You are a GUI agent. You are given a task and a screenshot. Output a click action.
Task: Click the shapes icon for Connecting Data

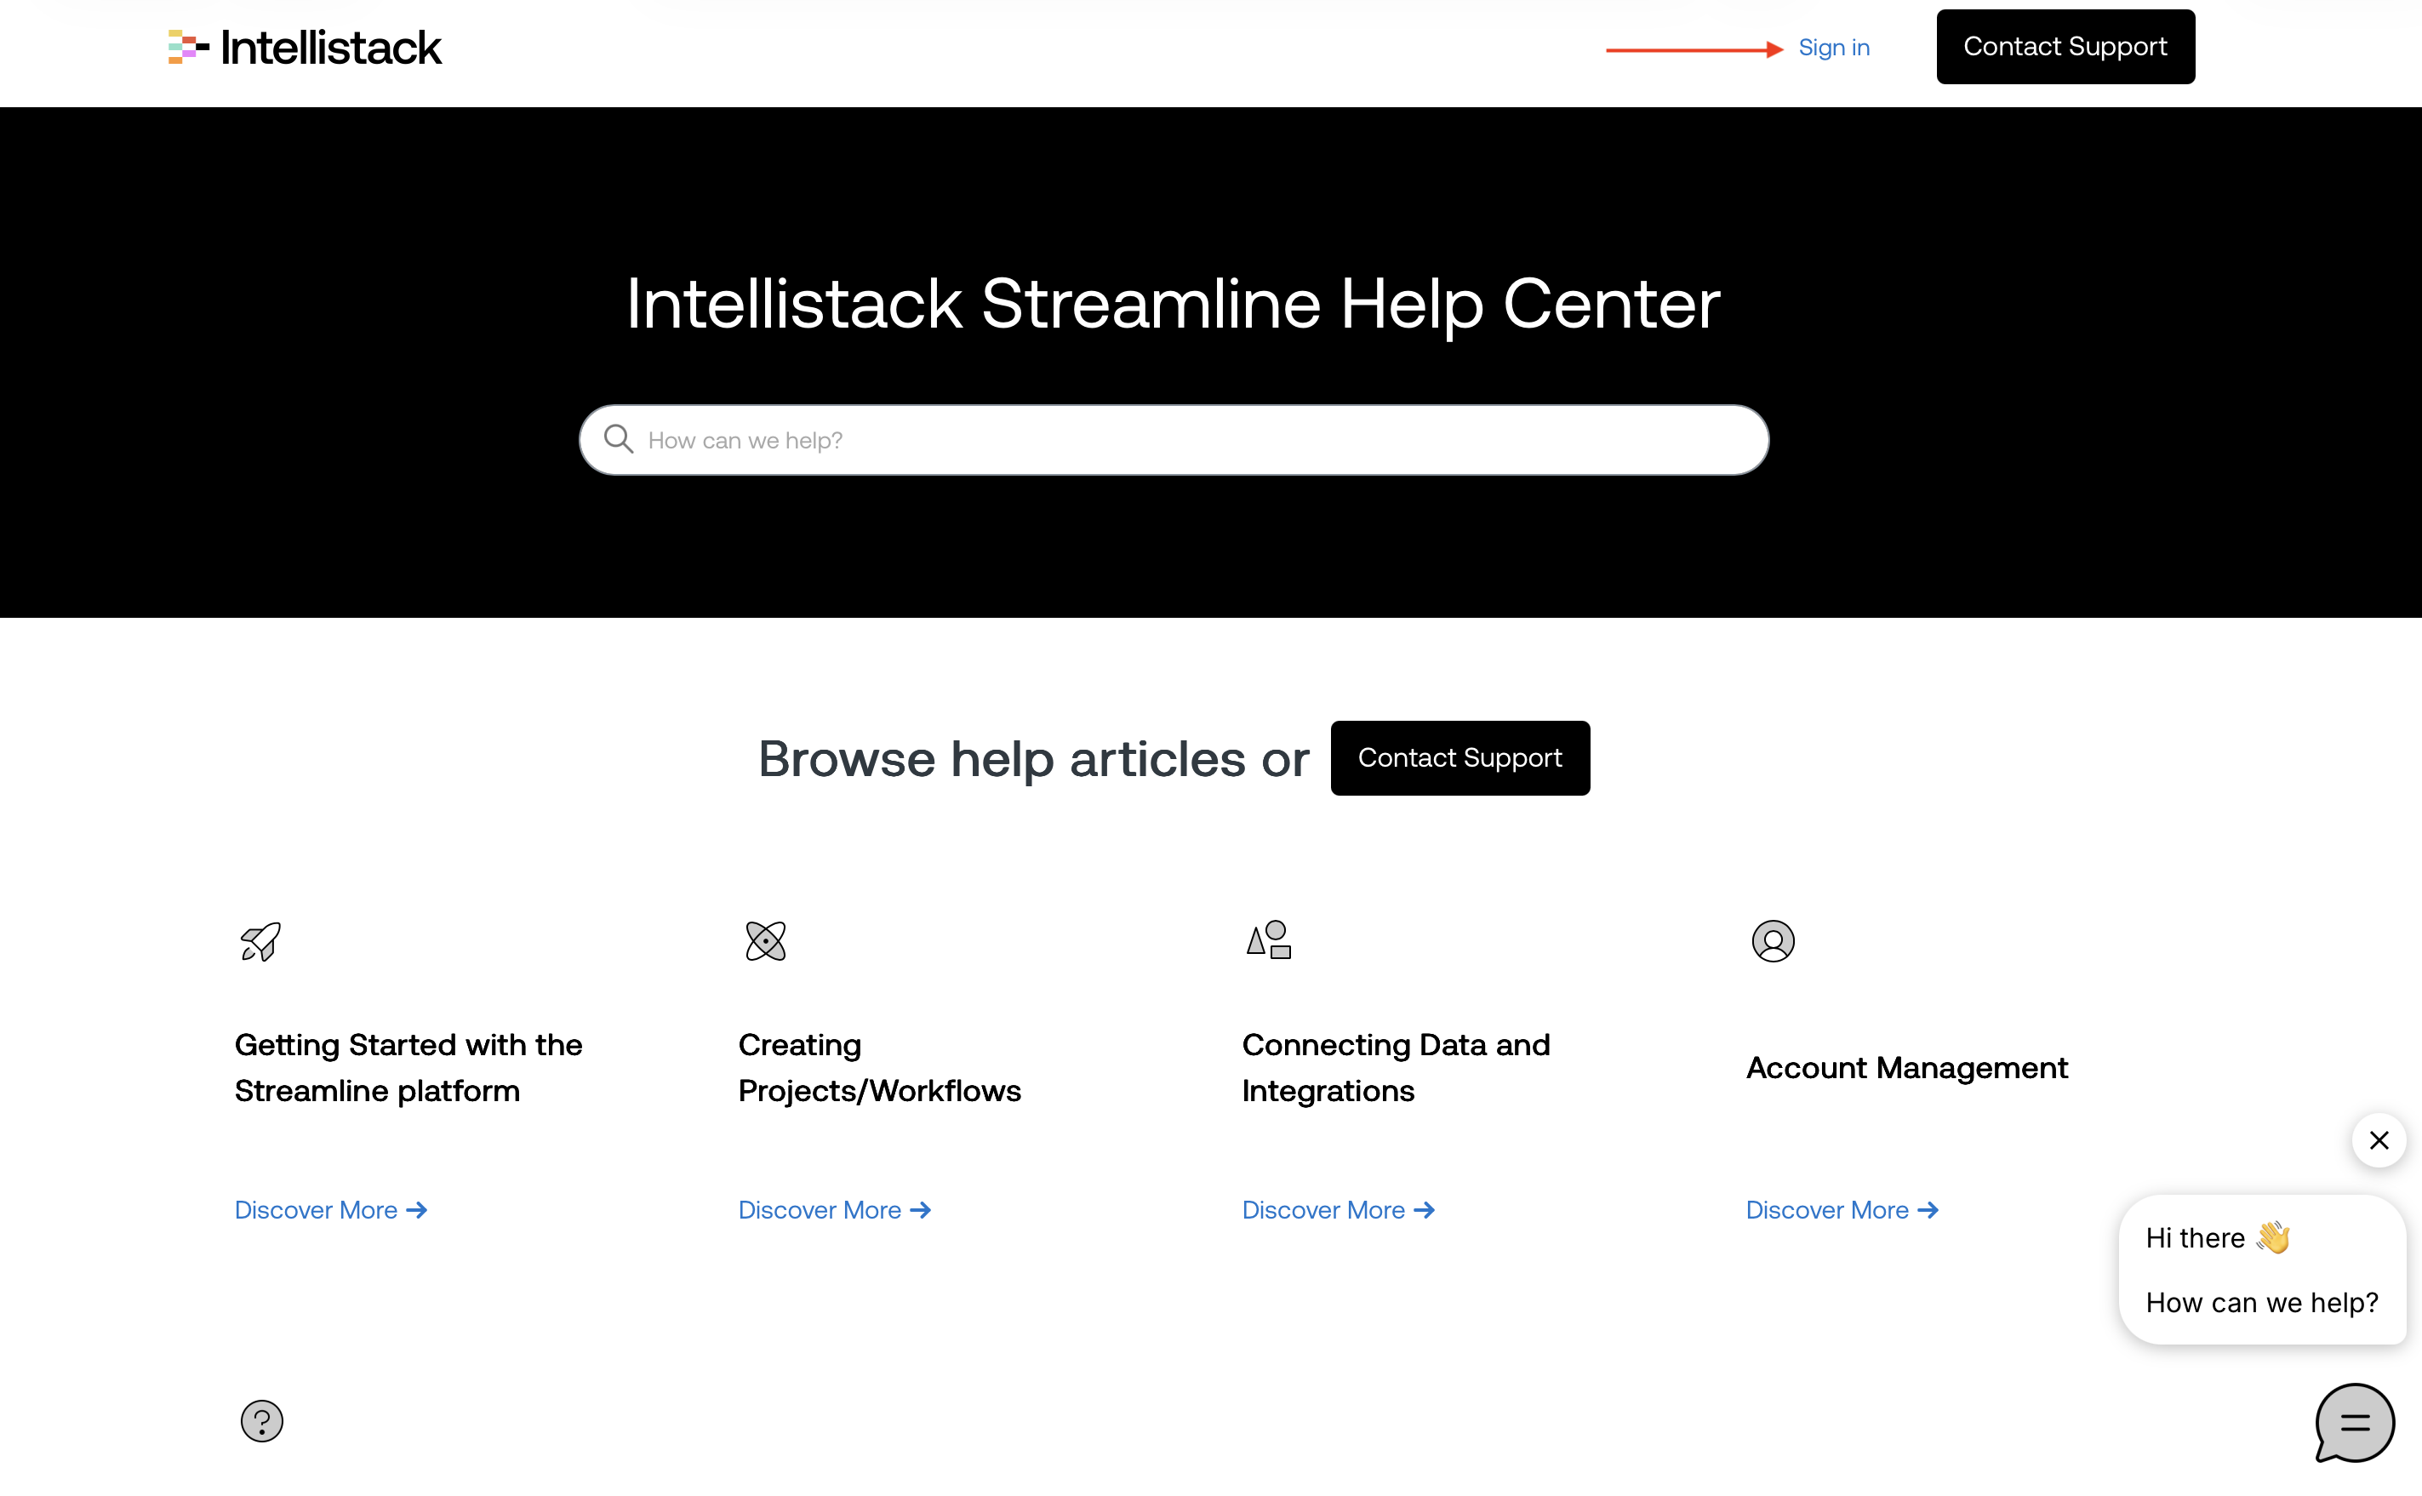click(x=1268, y=940)
